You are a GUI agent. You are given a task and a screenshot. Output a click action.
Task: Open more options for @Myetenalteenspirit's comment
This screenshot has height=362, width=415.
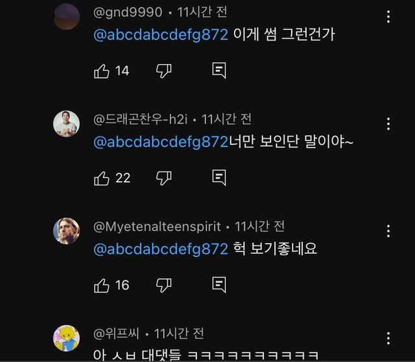pyautogui.click(x=388, y=231)
